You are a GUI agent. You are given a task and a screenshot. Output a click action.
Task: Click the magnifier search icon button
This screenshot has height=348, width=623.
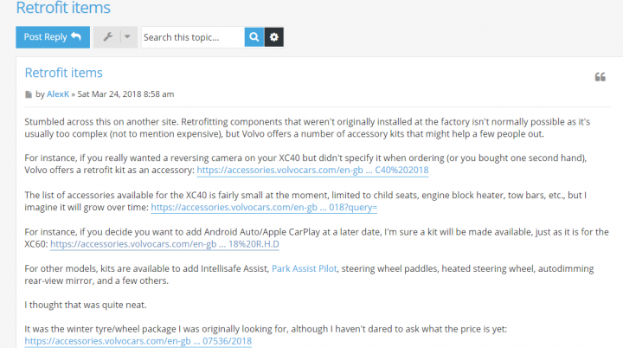(x=254, y=37)
